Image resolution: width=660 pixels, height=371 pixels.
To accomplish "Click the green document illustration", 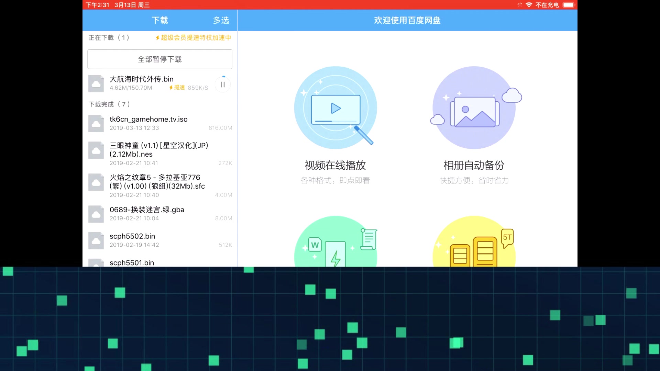I will [x=336, y=241].
